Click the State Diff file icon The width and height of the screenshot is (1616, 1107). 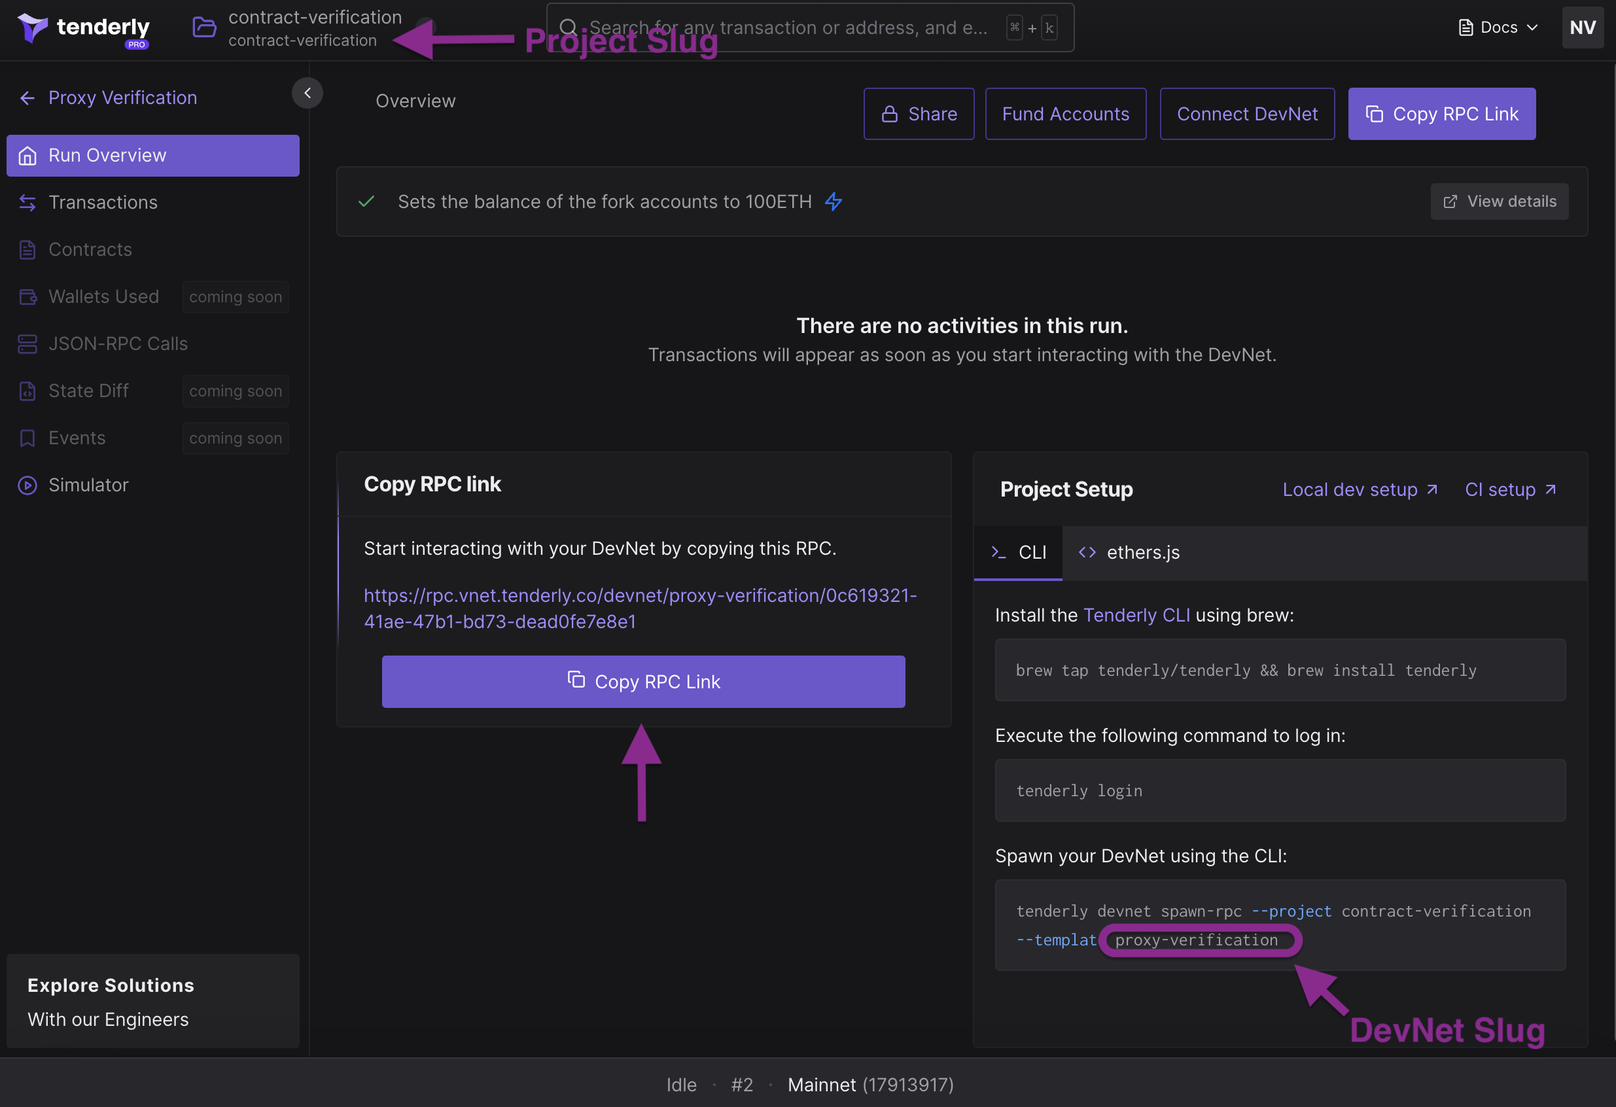27,391
